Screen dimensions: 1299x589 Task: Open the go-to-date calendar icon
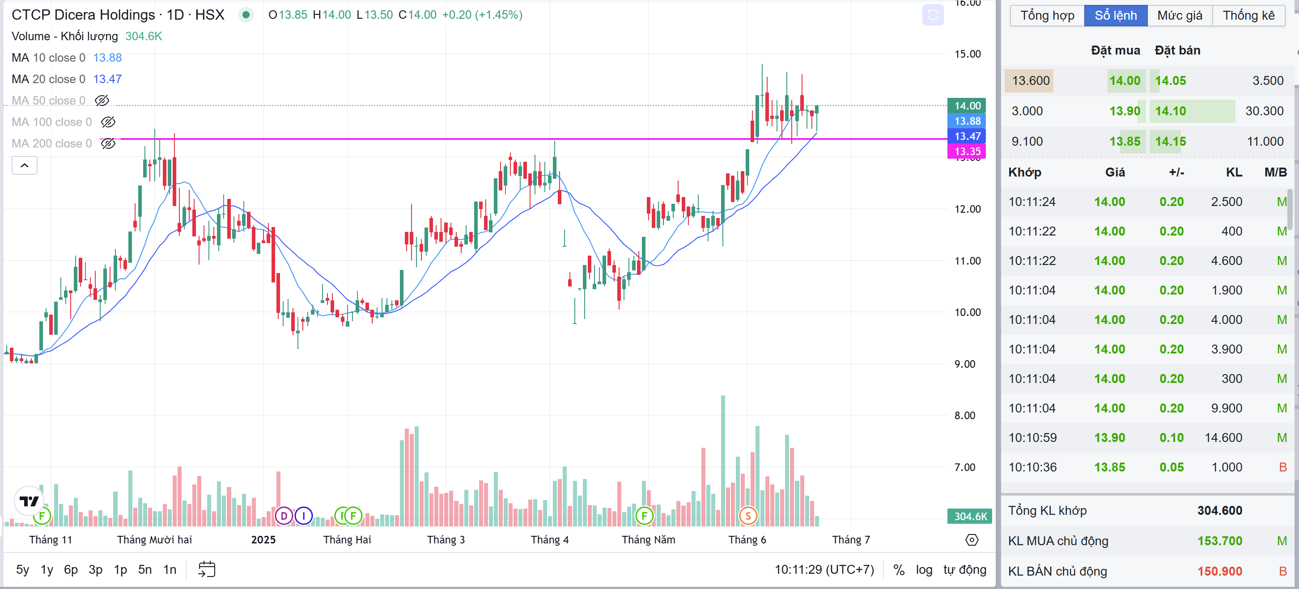pos(207,569)
